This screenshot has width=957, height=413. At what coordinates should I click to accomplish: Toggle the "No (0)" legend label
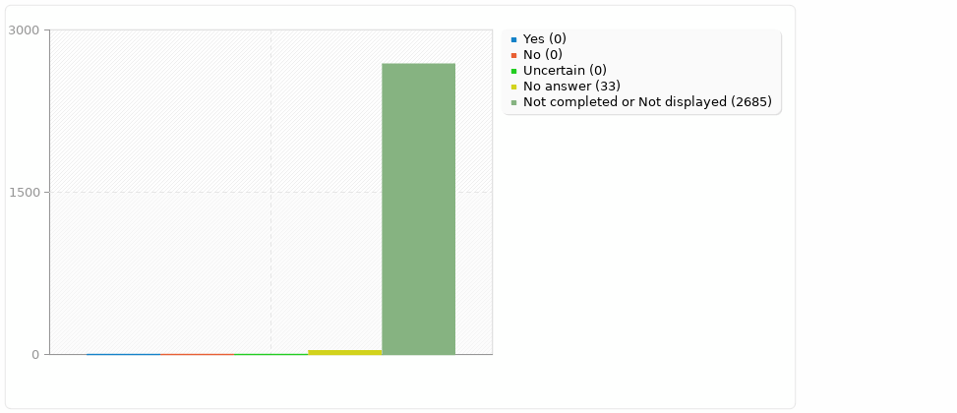pyautogui.click(x=543, y=55)
